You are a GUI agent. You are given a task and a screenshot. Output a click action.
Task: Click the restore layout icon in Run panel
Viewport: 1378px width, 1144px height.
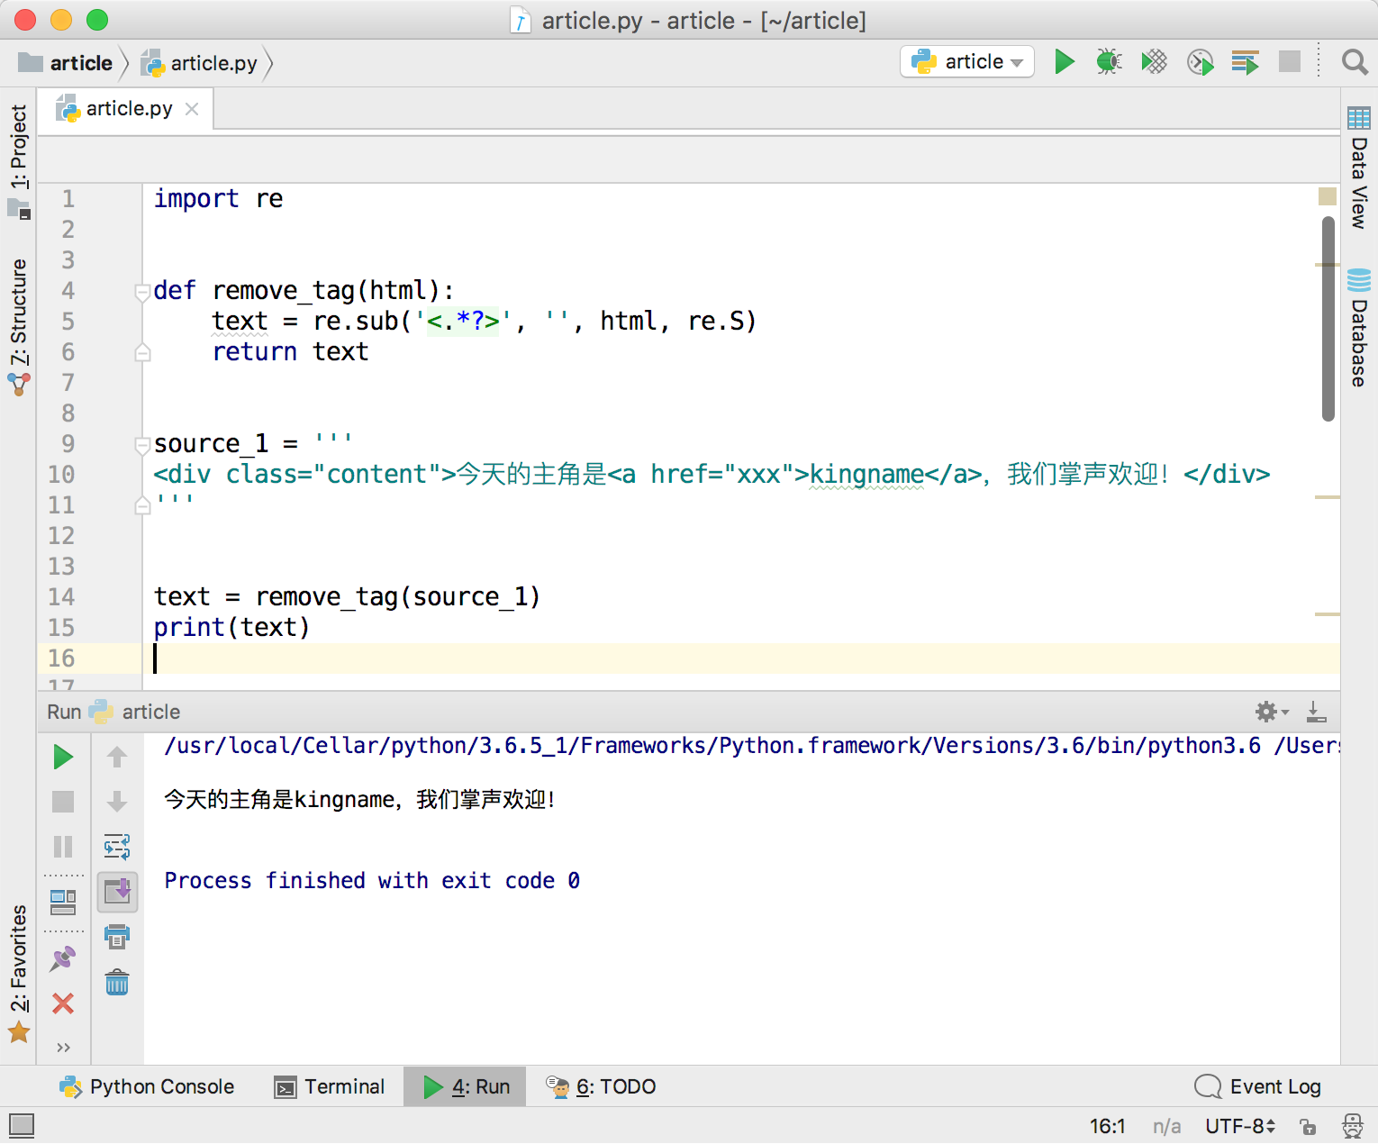[x=63, y=901]
